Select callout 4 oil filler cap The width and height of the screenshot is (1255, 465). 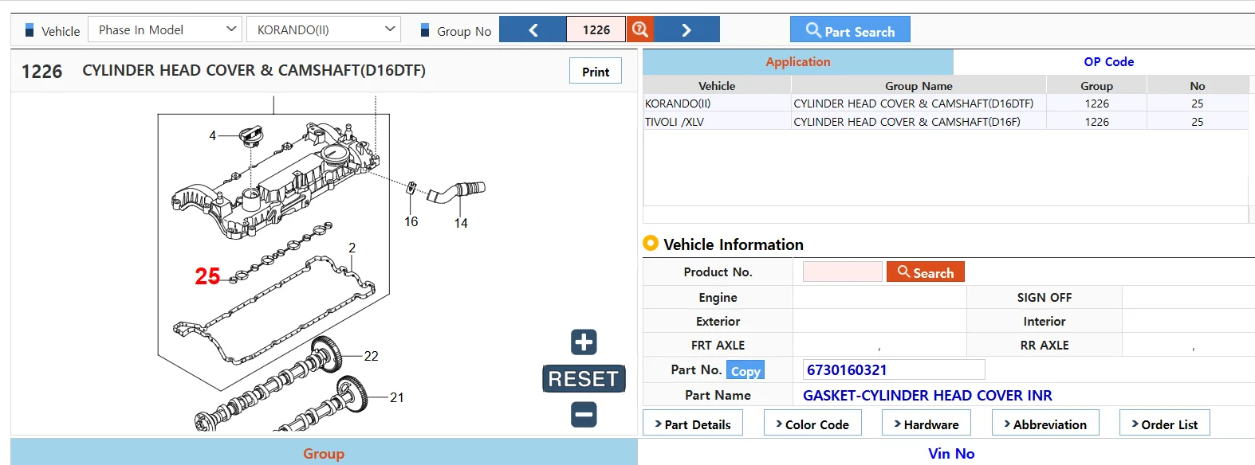(212, 135)
